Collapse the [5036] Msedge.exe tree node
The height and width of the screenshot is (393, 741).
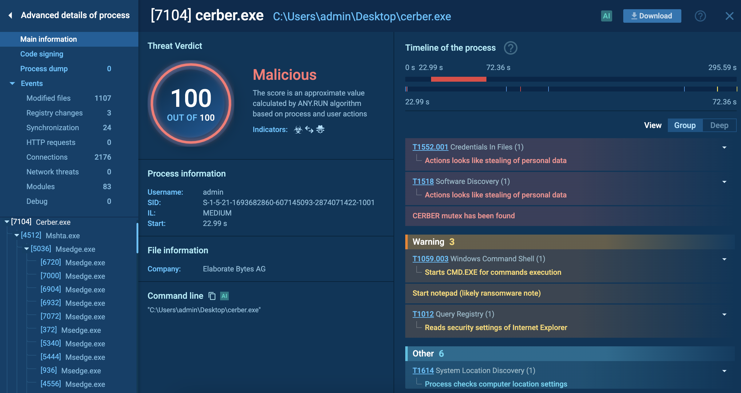[26, 249]
